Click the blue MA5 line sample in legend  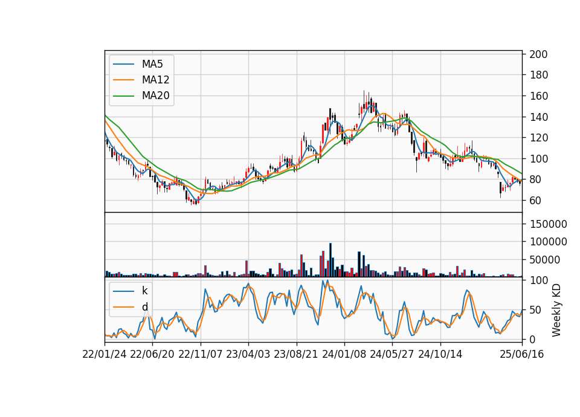pyautogui.click(x=123, y=64)
